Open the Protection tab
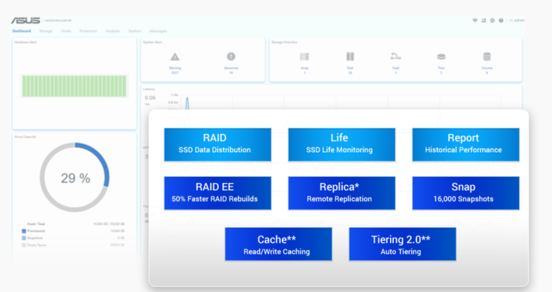Screen dimensions: 552x292 pyautogui.click(x=88, y=31)
